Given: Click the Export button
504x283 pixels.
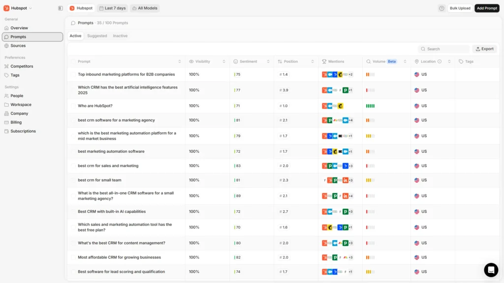Looking at the screenshot, I should point(485,49).
